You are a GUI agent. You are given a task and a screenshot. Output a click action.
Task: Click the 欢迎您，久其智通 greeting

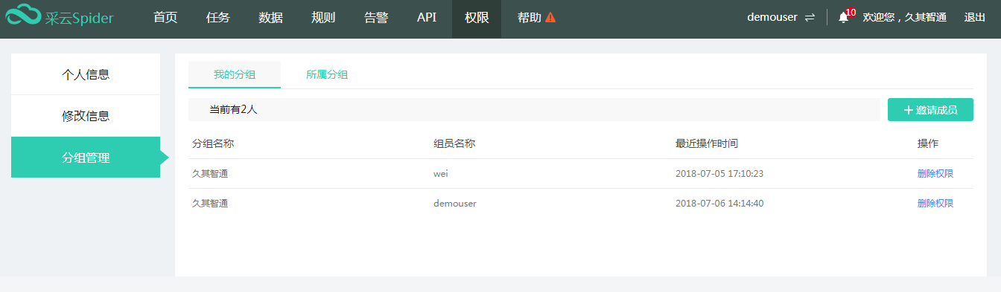[x=904, y=17]
